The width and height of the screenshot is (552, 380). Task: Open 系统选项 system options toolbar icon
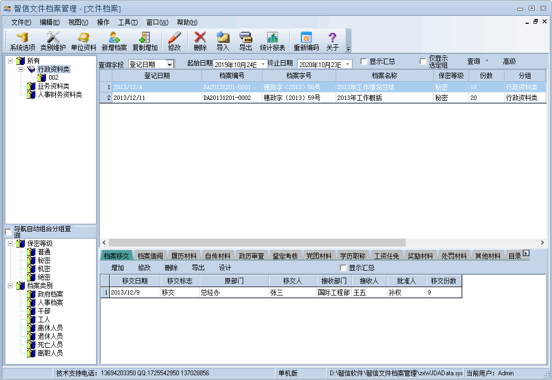click(x=22, y=41)
